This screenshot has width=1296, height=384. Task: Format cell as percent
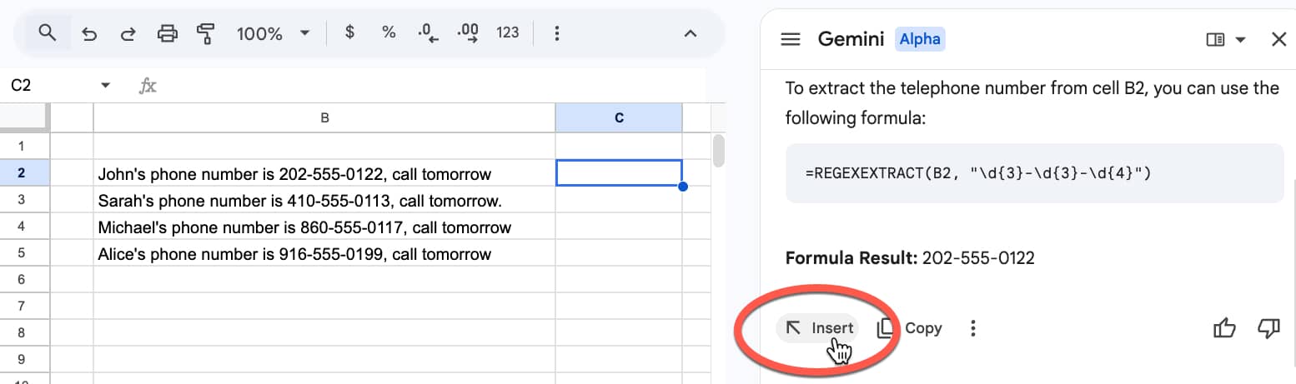388,33
